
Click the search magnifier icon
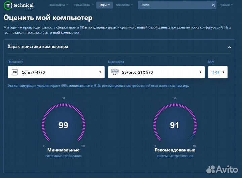[x=213, y=5]
